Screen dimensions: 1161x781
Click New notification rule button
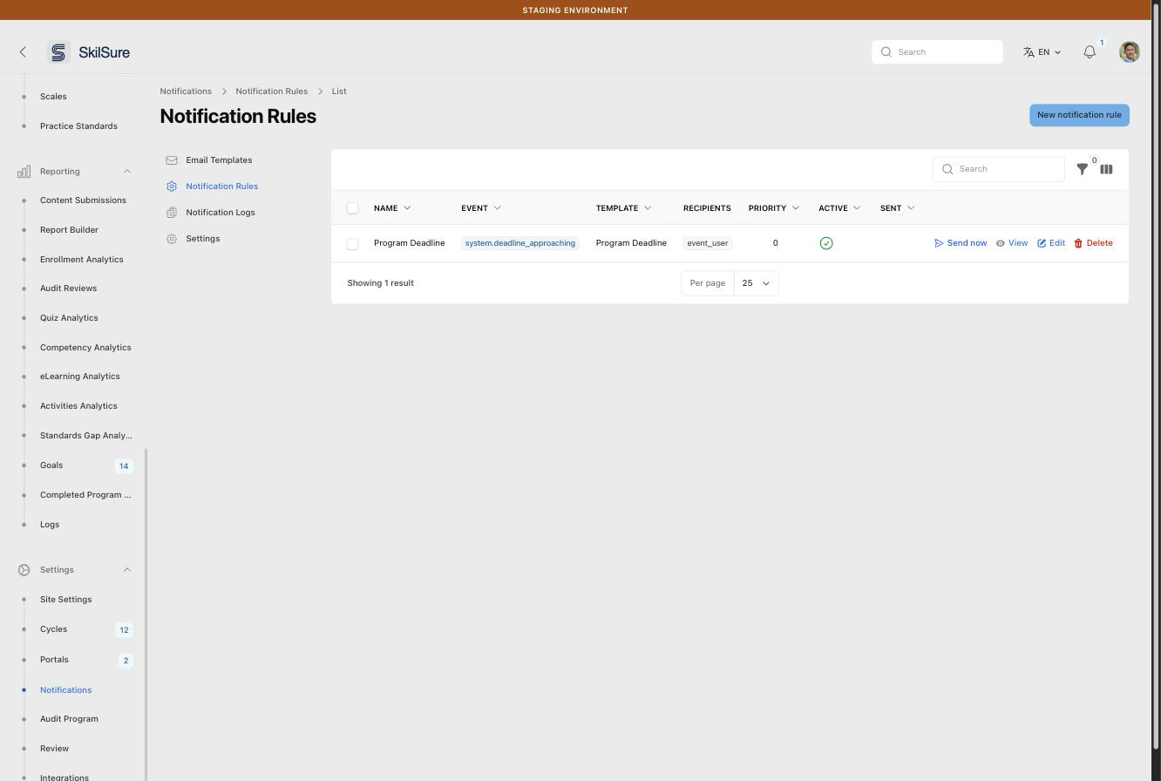[x=1079, y=115]
